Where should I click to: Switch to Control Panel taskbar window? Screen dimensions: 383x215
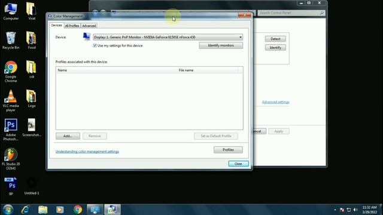pos(95,210)
